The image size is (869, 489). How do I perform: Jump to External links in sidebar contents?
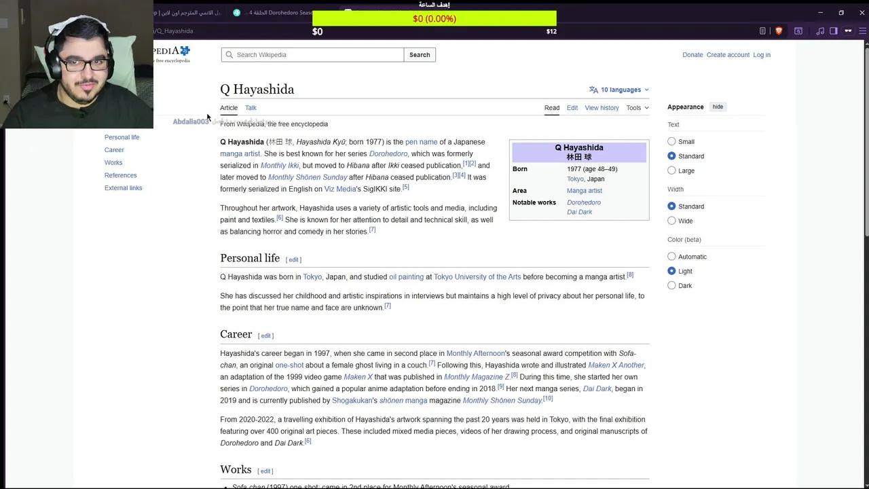[x=123, y=188]
